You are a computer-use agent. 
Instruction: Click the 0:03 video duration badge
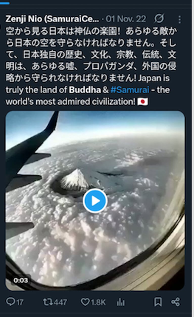coord(21,280)
